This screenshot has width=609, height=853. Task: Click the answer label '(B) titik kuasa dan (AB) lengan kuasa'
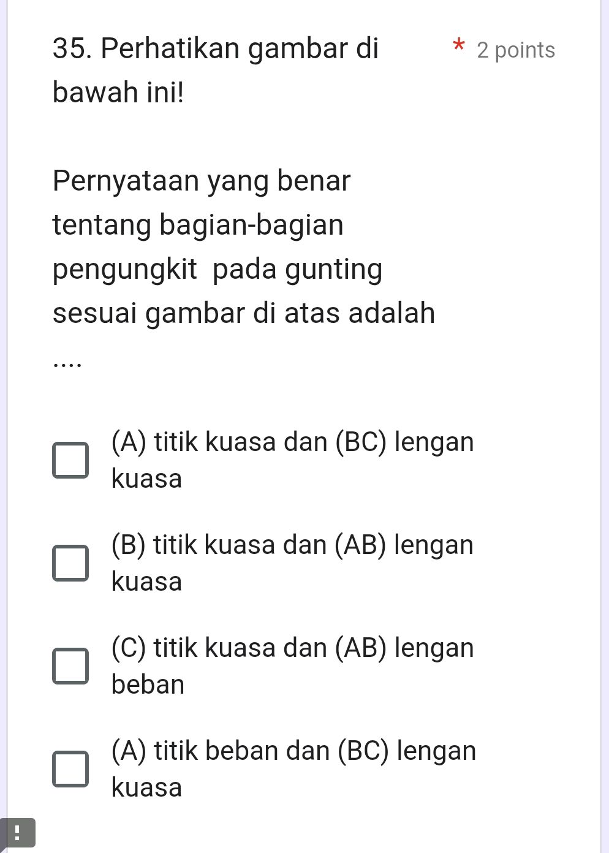click(x=293, y=561)
